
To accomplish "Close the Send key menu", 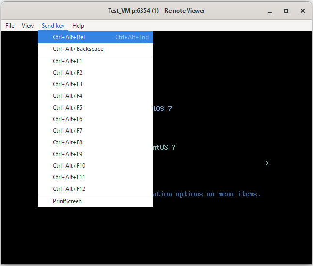I will click(x=53, y=26).
